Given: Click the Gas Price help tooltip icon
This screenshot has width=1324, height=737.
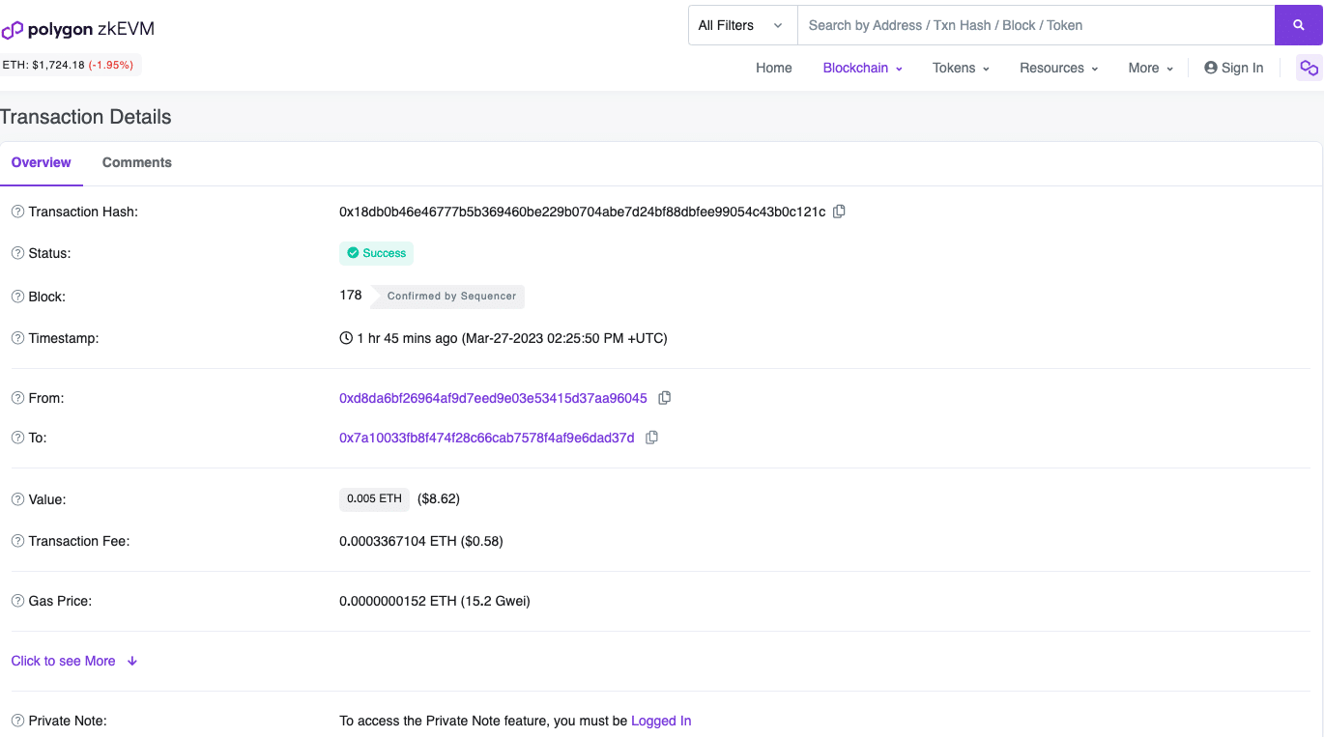Looking at the screenshot, I should click(15, 601).
